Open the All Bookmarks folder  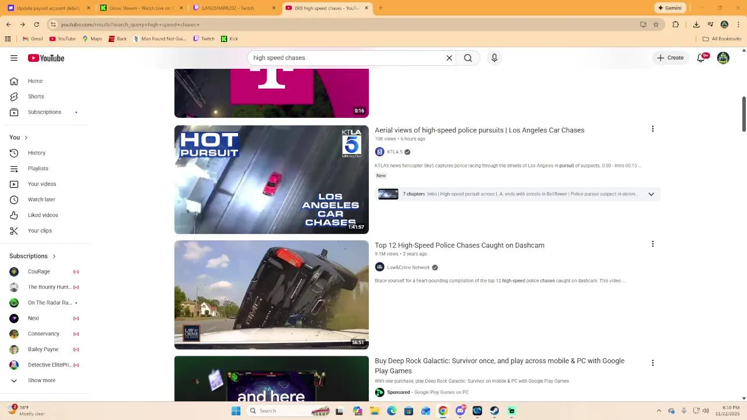[722, 39]
